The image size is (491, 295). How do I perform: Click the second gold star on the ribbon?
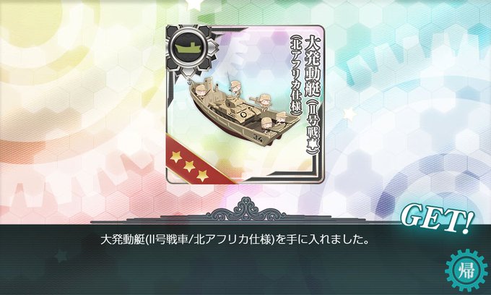(x=189, y=166)
